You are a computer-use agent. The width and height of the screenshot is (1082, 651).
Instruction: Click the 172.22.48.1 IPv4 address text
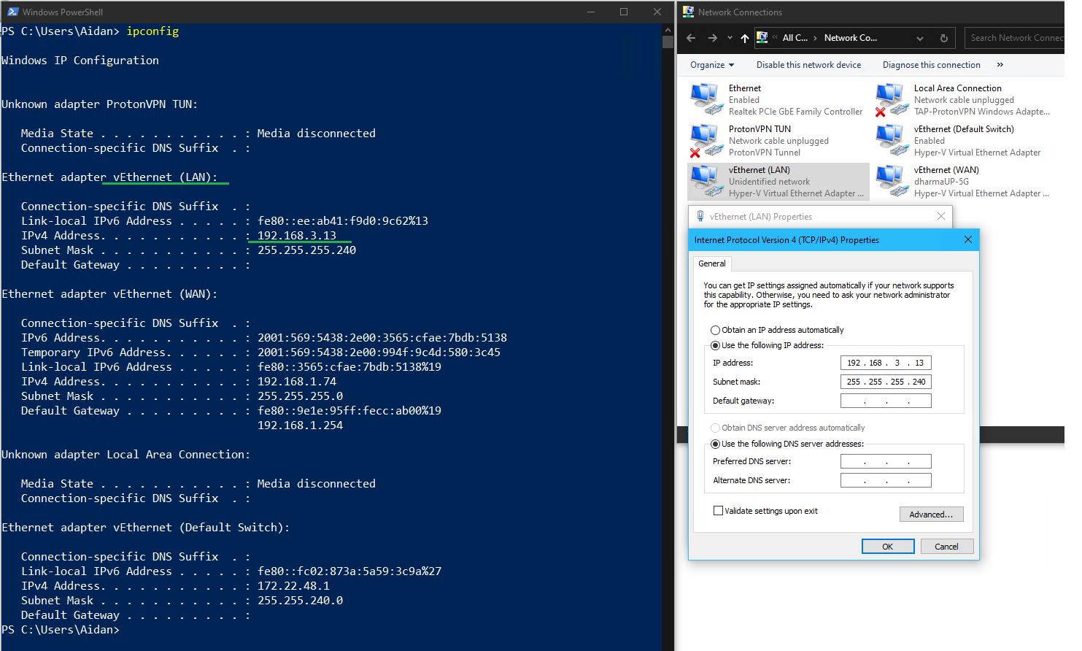coord(293,586)
